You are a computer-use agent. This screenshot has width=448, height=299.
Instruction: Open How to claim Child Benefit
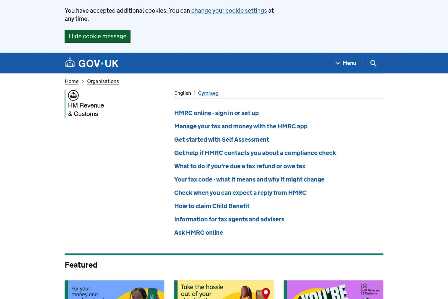click(212, 206)
